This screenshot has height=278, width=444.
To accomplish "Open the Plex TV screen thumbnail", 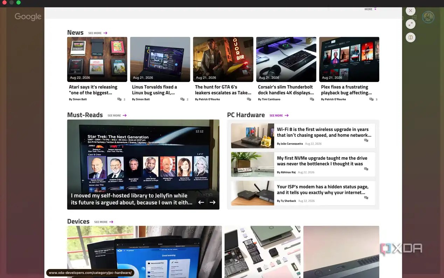I will 349,60.
